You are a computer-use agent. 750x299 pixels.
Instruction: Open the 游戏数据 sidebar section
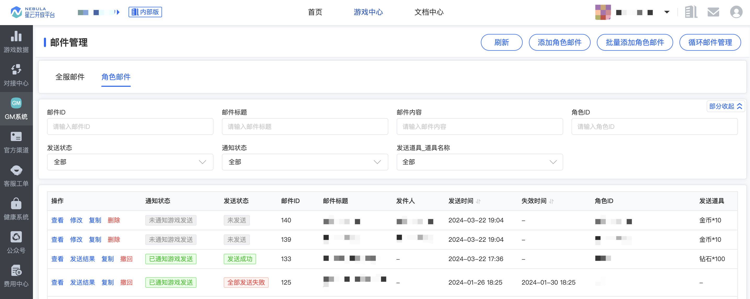click(x=16, y=42)
